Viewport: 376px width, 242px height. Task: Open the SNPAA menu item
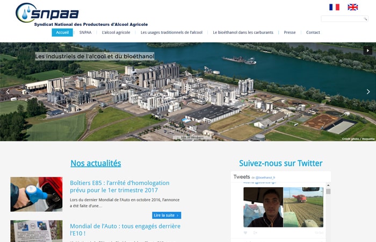pyautogui.click(x=85, y=32)
